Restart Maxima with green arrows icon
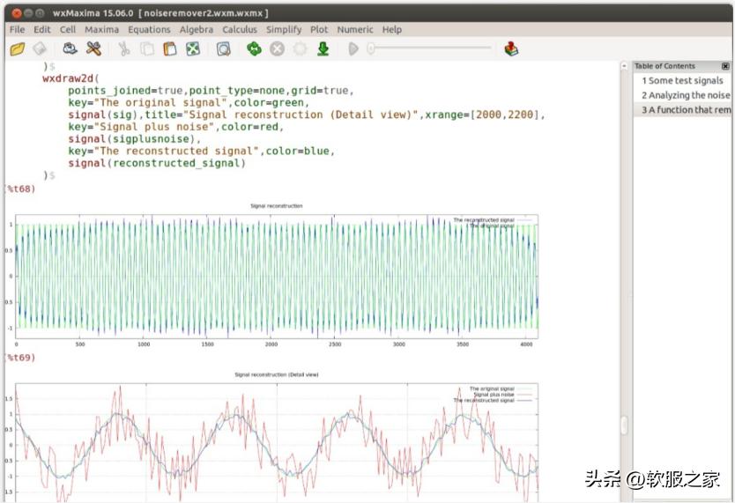Viewport: 735px width, 503px height. [x=254, y=49]
